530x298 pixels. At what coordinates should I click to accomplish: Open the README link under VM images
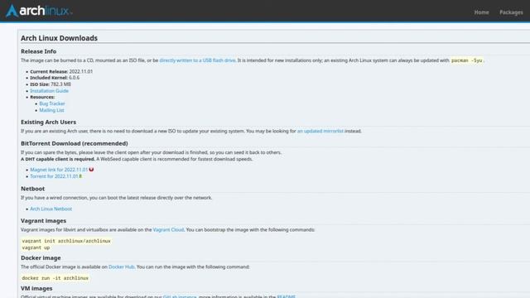286,296
